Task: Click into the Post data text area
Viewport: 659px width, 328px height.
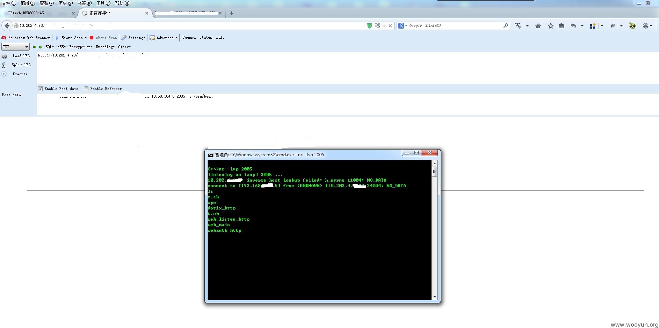Action: tap(348, 104)
